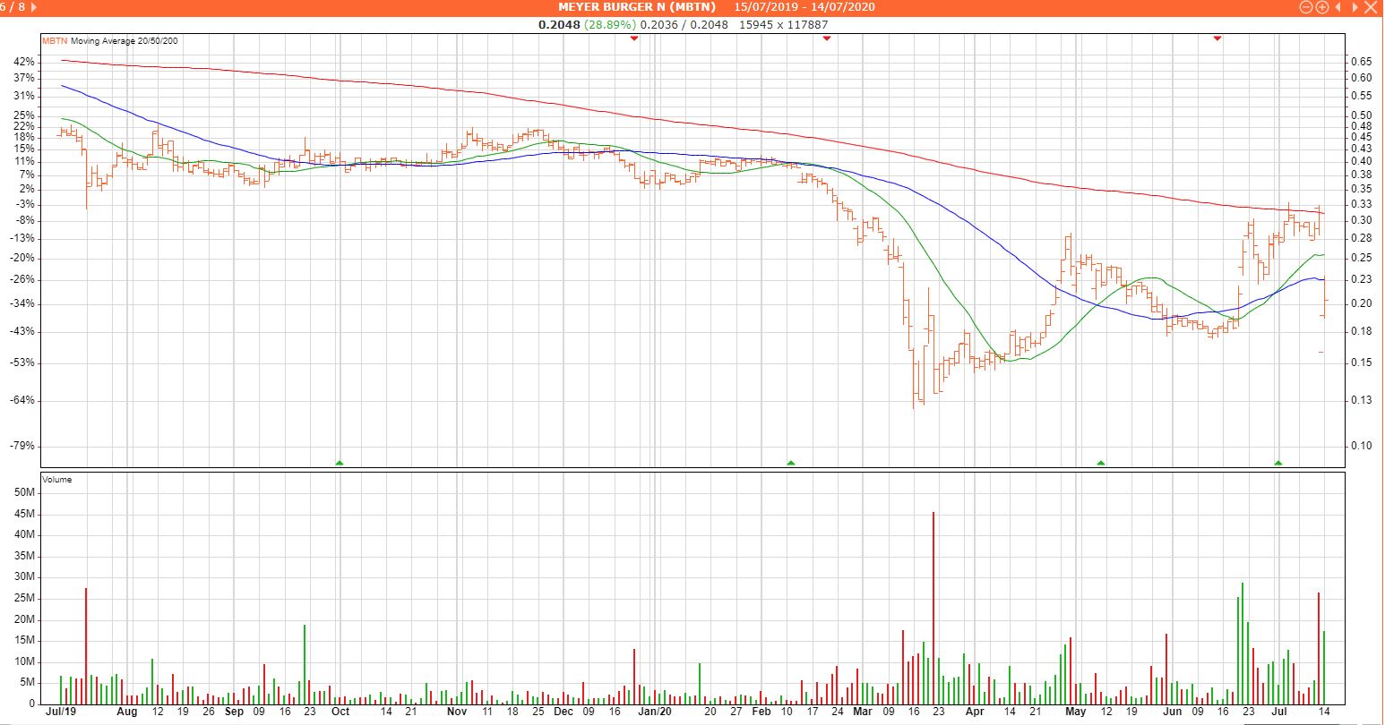
Task: Click the 0.20 price axis label
Action: click(x=1361, y=303)
